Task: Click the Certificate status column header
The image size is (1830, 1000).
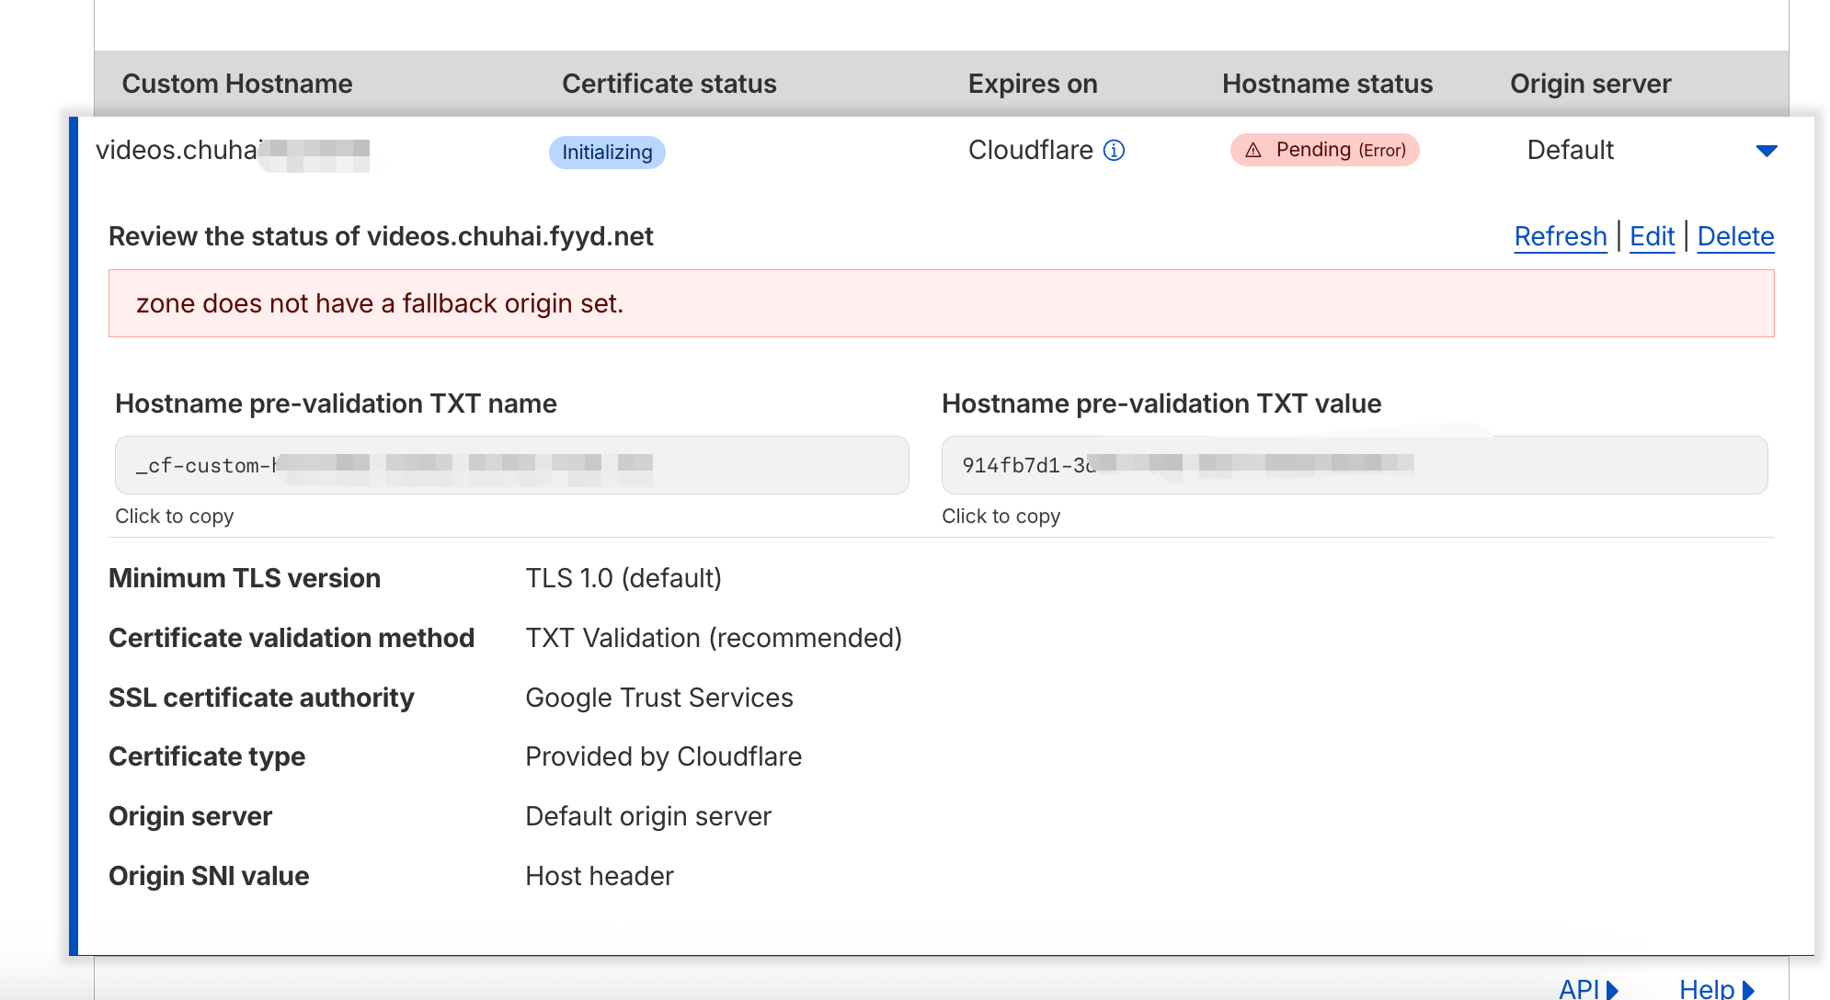Action: 669,84
